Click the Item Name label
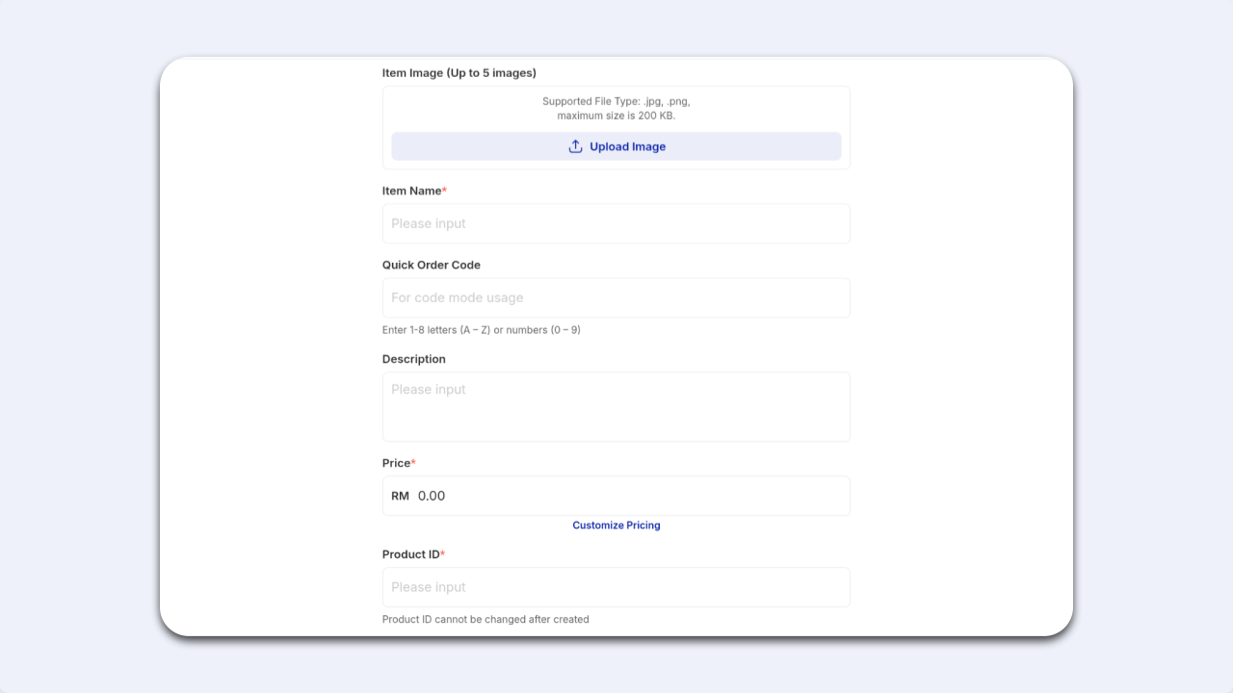This screenshot has height=693, width=1233. click(411, 191)
